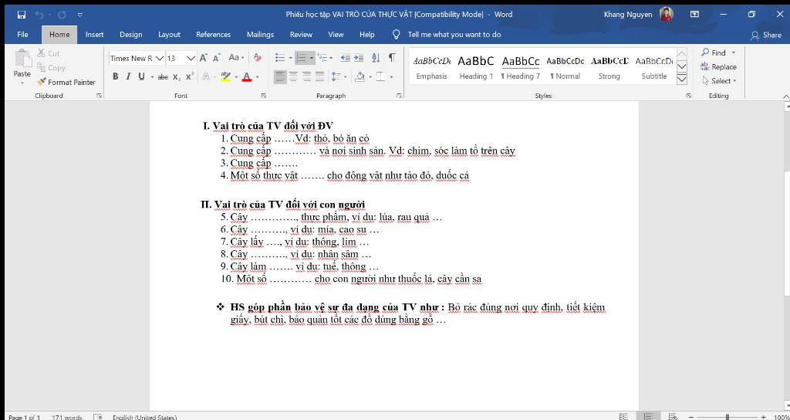The image size is (790, 420).
Task: Click the Align Right icon
Action: pyautogui.click(x=306, y=76)
